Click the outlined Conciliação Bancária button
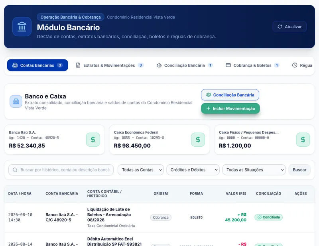Screen dimensions: 319x246 point(230,95)
